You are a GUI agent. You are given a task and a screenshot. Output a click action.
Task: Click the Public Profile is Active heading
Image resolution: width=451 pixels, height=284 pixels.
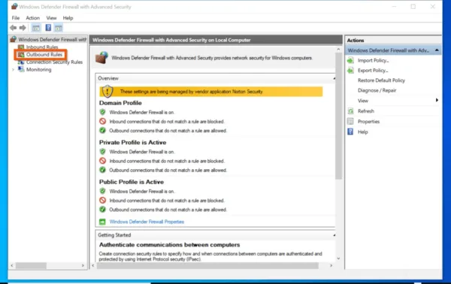click(x=132, y=182)
